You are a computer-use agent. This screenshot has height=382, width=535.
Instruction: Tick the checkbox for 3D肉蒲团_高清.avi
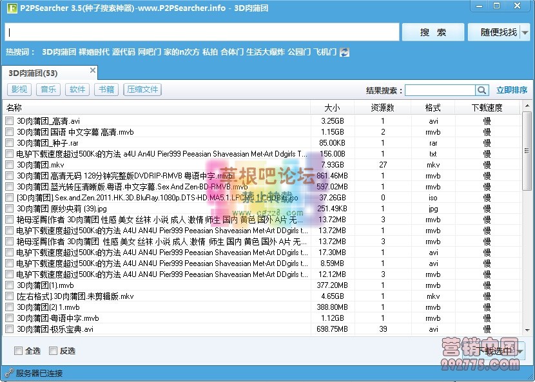(x=9, y=120)
